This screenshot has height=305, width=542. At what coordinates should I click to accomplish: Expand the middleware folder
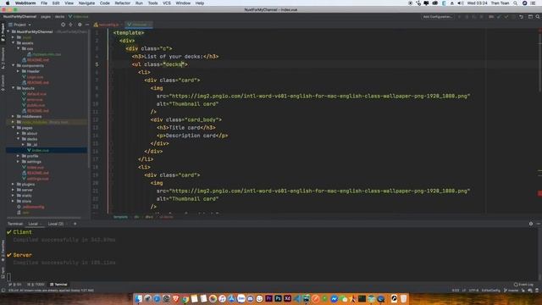click(14, 117)
